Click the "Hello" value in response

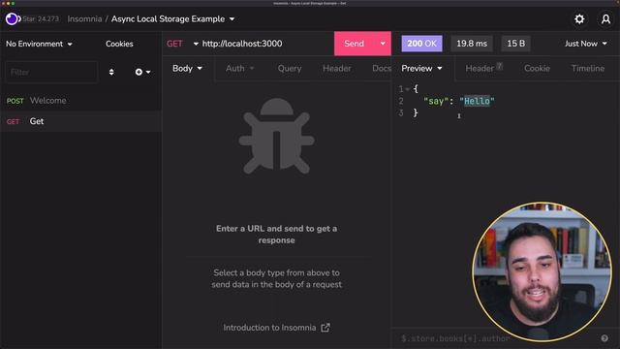pyautogui.click(x=477, y=101)
